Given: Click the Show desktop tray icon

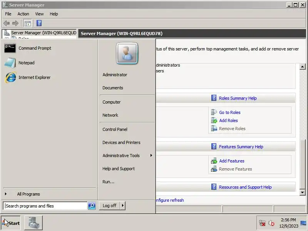Looking at the screenshot, I should (x=303, y=223).
